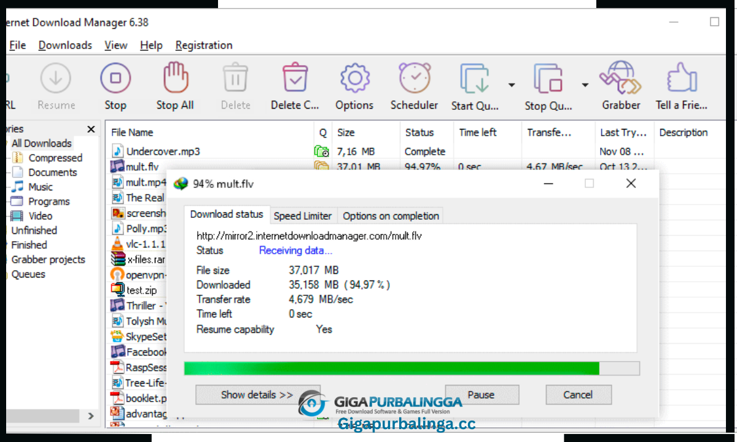Click the Stop All hand icon
This screenshot has width=737, height=442.
tap(175, 78)
